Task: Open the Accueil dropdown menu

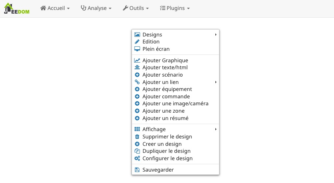Action: pos(55,8)
